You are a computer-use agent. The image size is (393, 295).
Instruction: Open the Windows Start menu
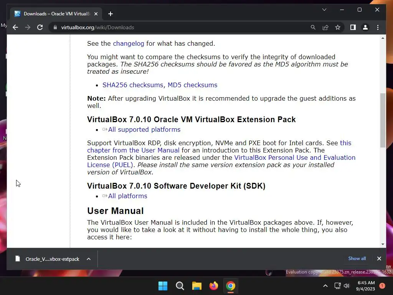point(163,286)
